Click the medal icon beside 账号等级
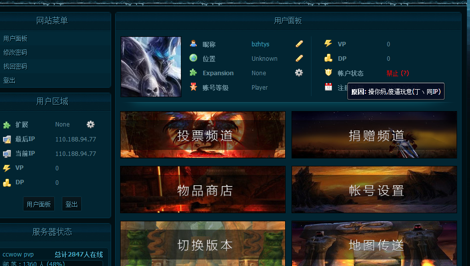470x266 pixels. (193, 87)
